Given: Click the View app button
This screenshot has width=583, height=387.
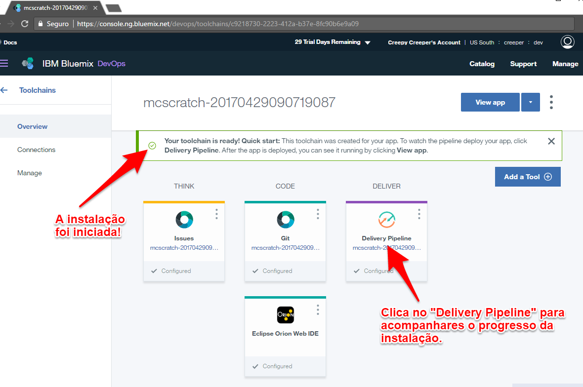Looking at the screenshot, I should [490, 102].
